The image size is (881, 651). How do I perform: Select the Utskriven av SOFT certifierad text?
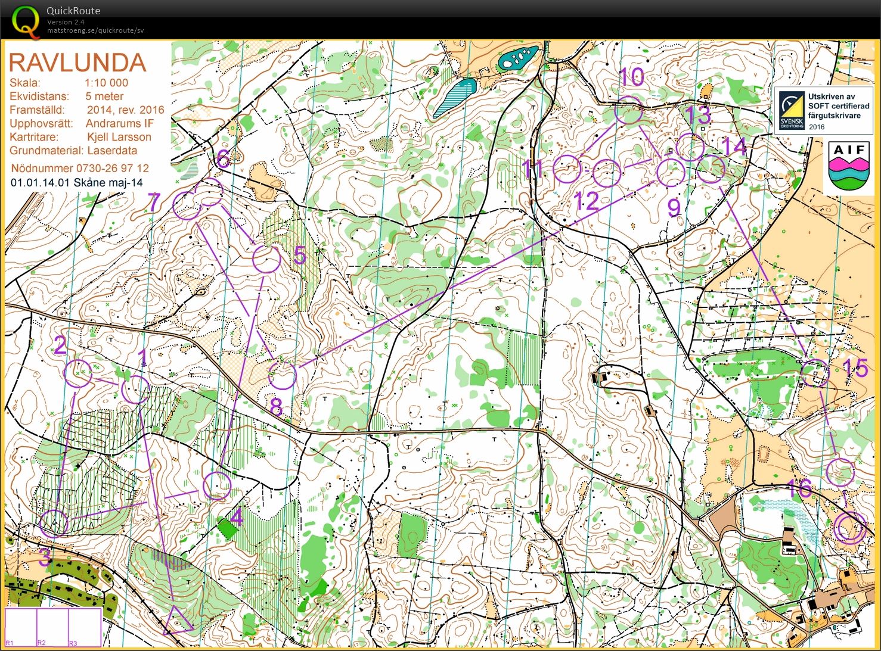click(x=838, y=101)
